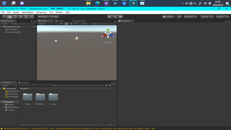Toggle scene audio speaker icon
The image size is (231, 130).
click(x=71, y=24)
